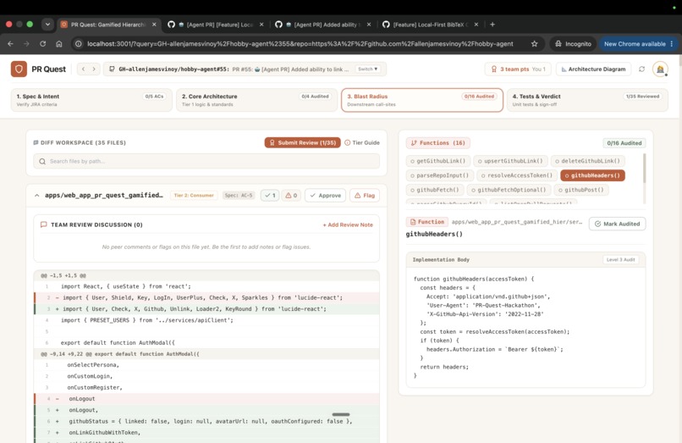
Task: Reload the page in Chrome
Action: pyautogui.click(x=42, y=43)
